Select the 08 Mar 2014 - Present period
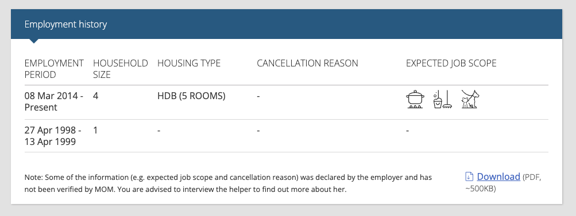The width and height of the screenshot is (576, 216). tap(53, 101)
